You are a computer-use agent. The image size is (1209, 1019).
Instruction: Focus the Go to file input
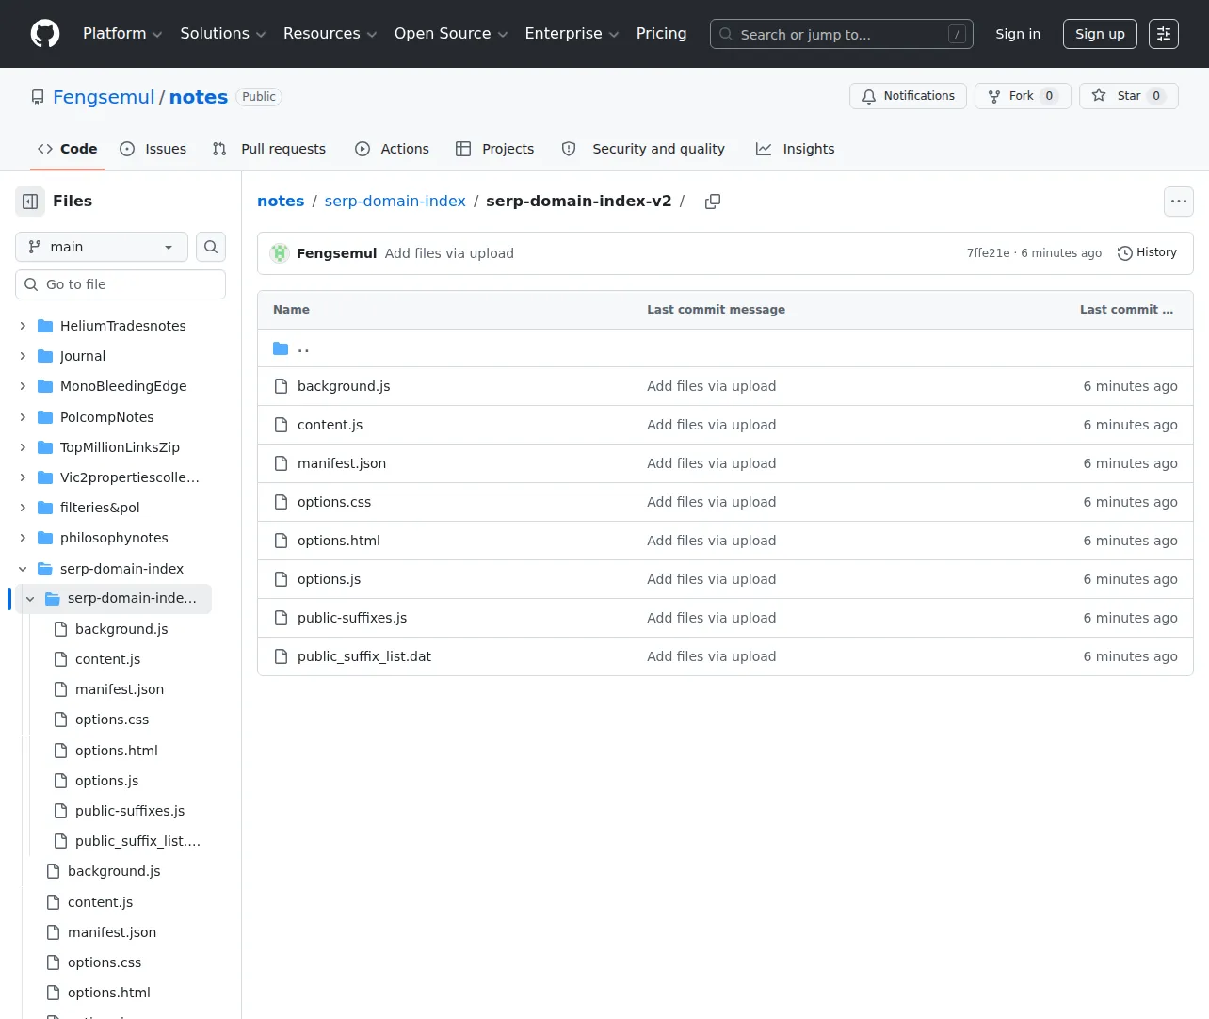pyautogui.click(x=121, y=284)
